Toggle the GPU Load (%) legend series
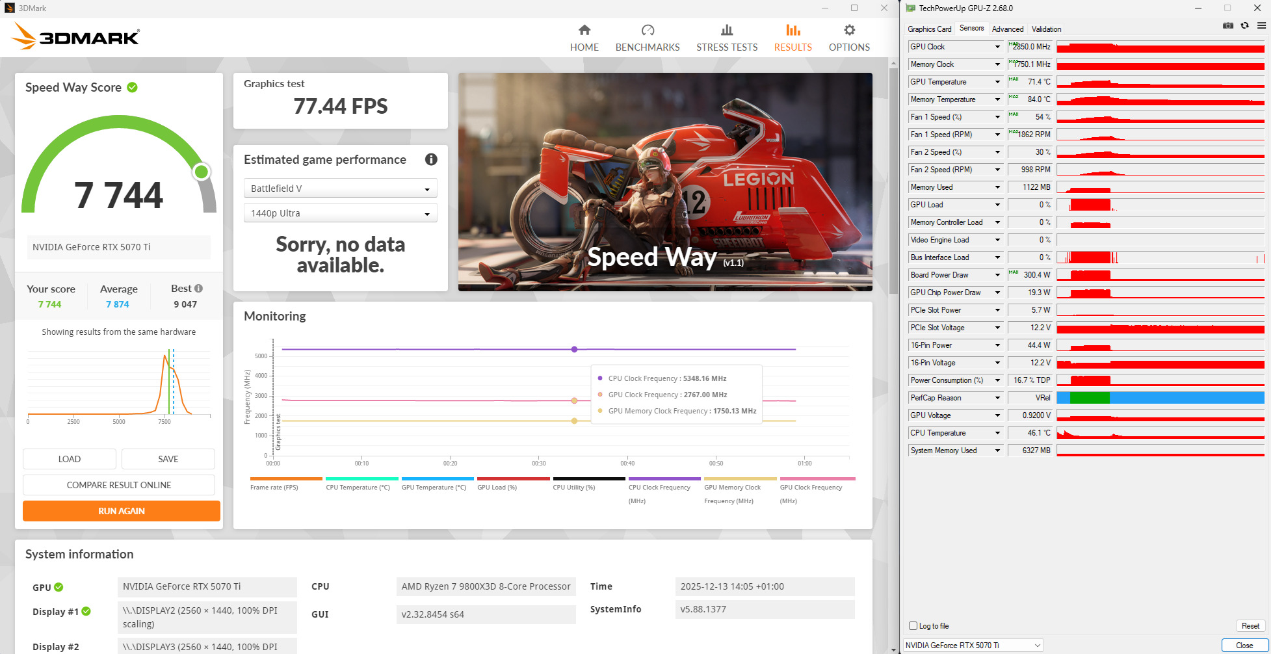Image resolution: width=1271 pixels, height=654 pixels. 513,484
